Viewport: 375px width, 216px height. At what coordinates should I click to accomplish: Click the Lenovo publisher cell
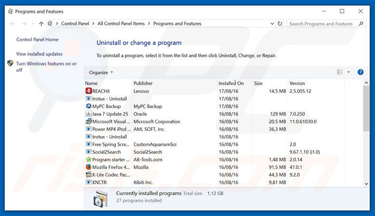coord(141,91)
